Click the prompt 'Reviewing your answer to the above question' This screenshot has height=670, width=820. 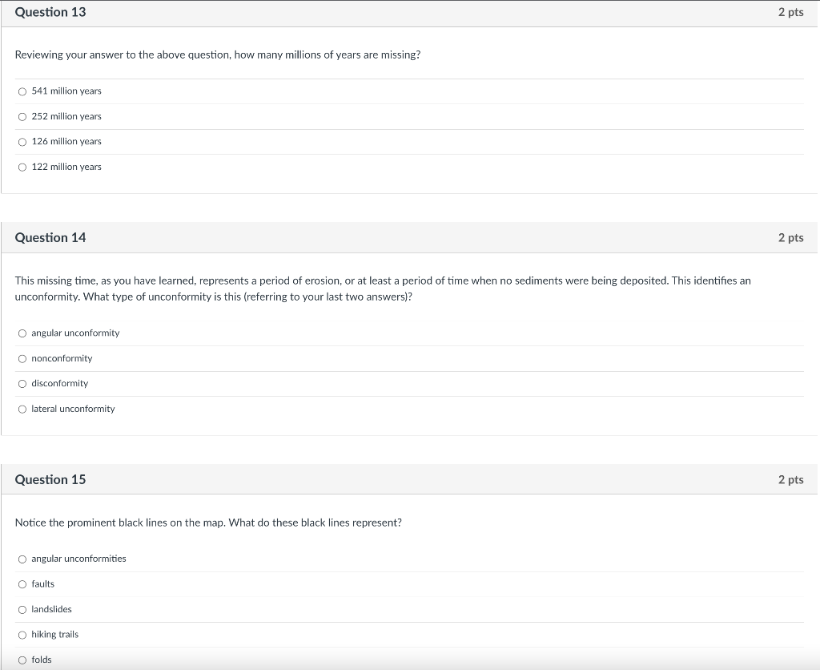click(218, 55)
